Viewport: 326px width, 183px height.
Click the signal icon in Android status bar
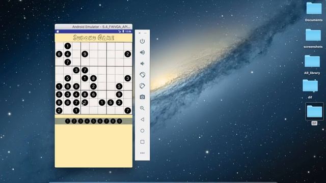pyautogui.click(x=120, y=32)
